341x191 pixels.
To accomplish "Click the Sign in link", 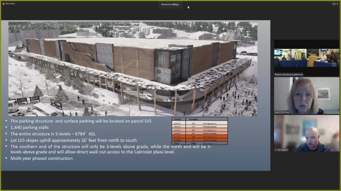I will tap(335, 4).
